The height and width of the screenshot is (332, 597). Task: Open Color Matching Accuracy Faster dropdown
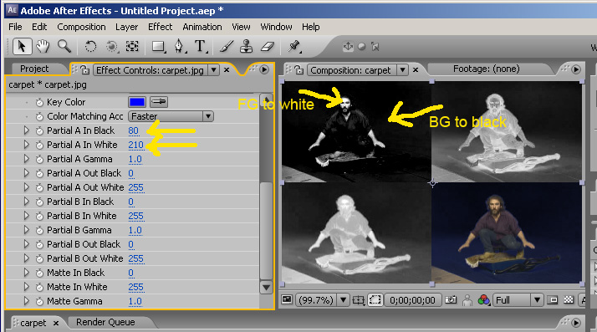pyautogui.click(x=171, y=116)
